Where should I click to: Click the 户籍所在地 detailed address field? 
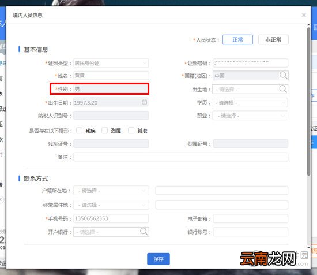click(x=222, y=191)
